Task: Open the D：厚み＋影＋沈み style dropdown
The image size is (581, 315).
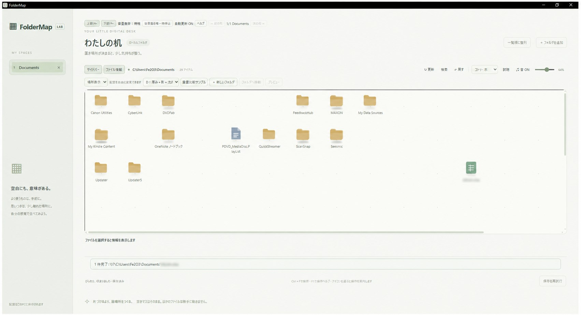Action: pos(161,82)
